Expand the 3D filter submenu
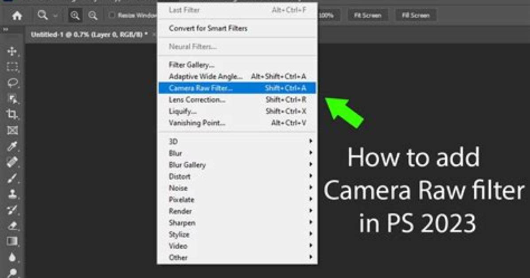This screenshot has width=530, height=278. (237, 142)
